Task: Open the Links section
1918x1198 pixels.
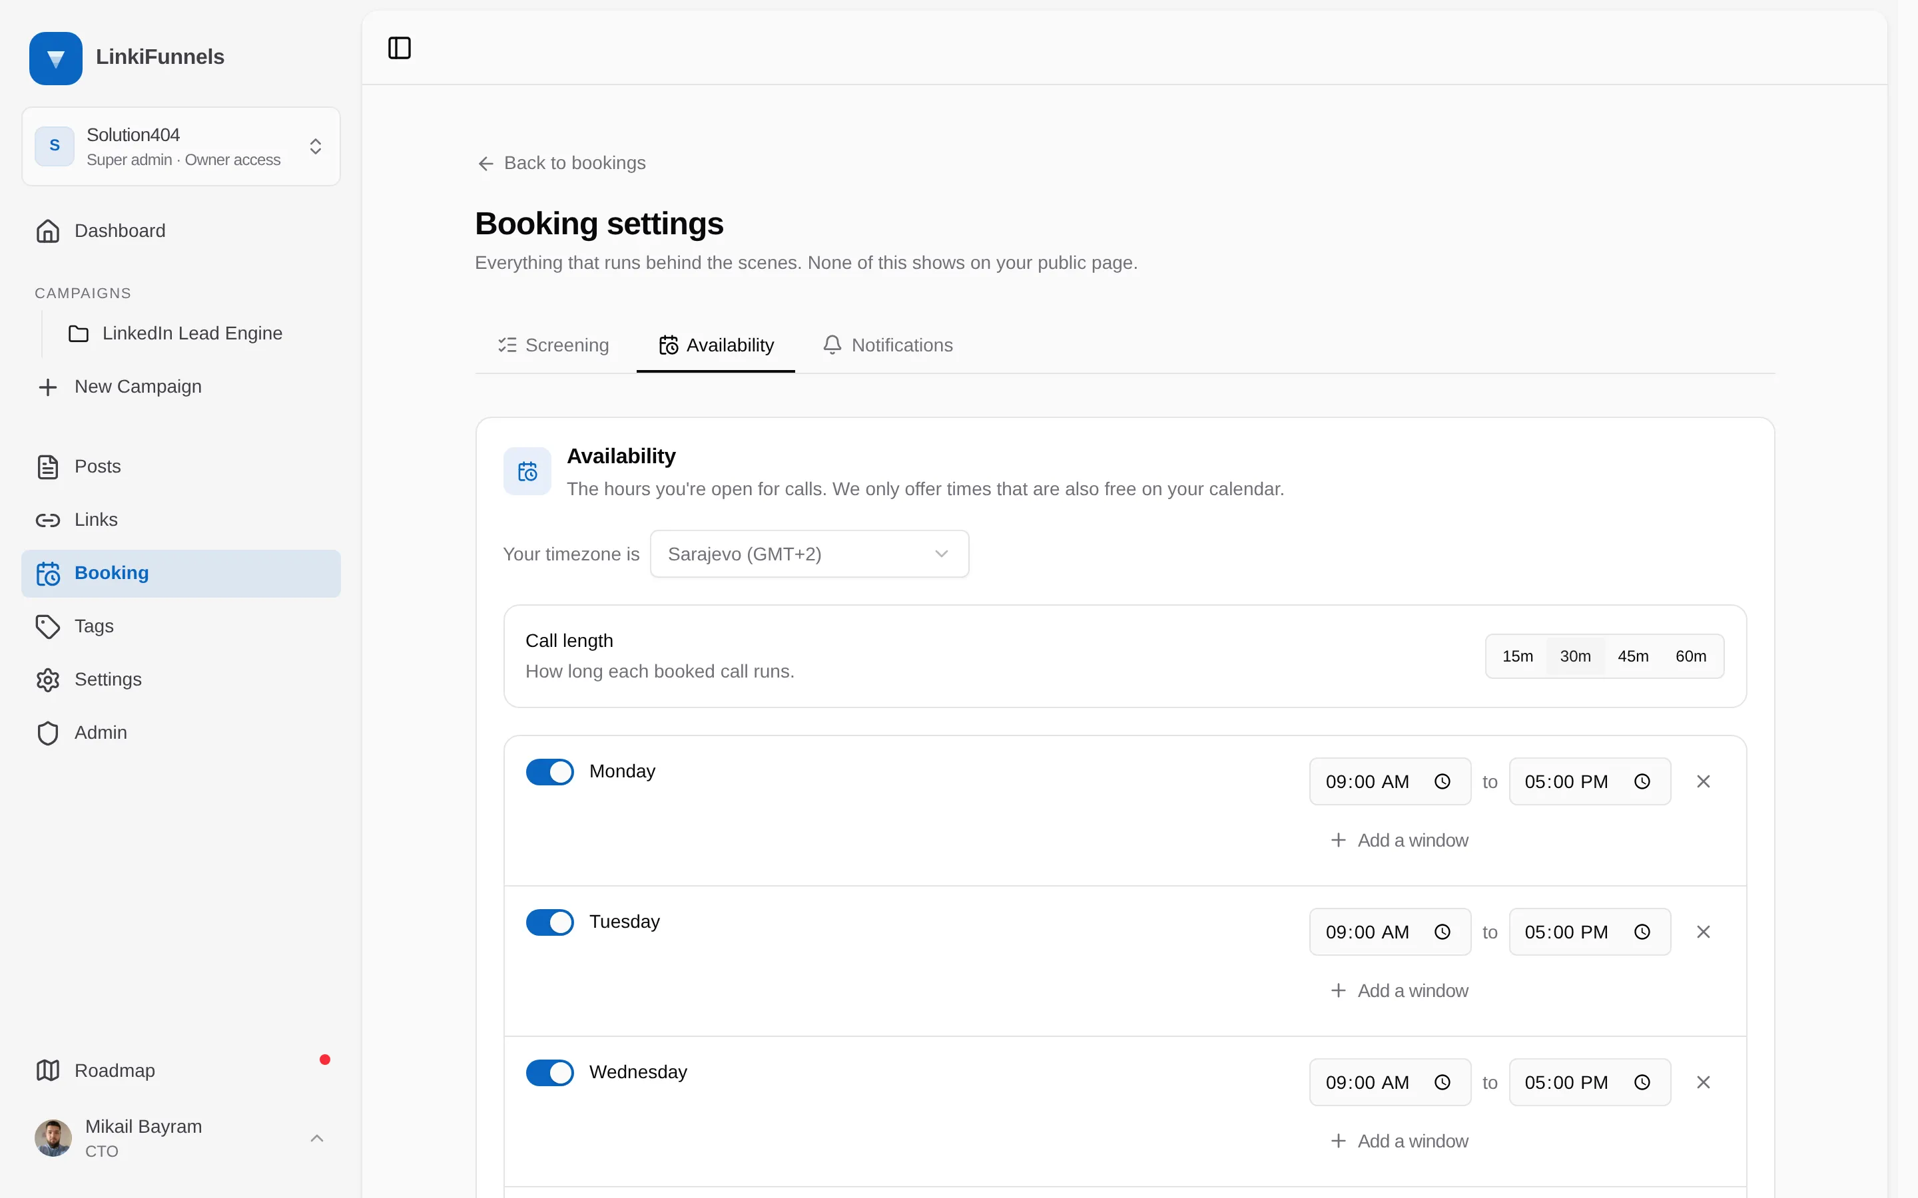Action: pyautogui.click(x=180, y=520)
